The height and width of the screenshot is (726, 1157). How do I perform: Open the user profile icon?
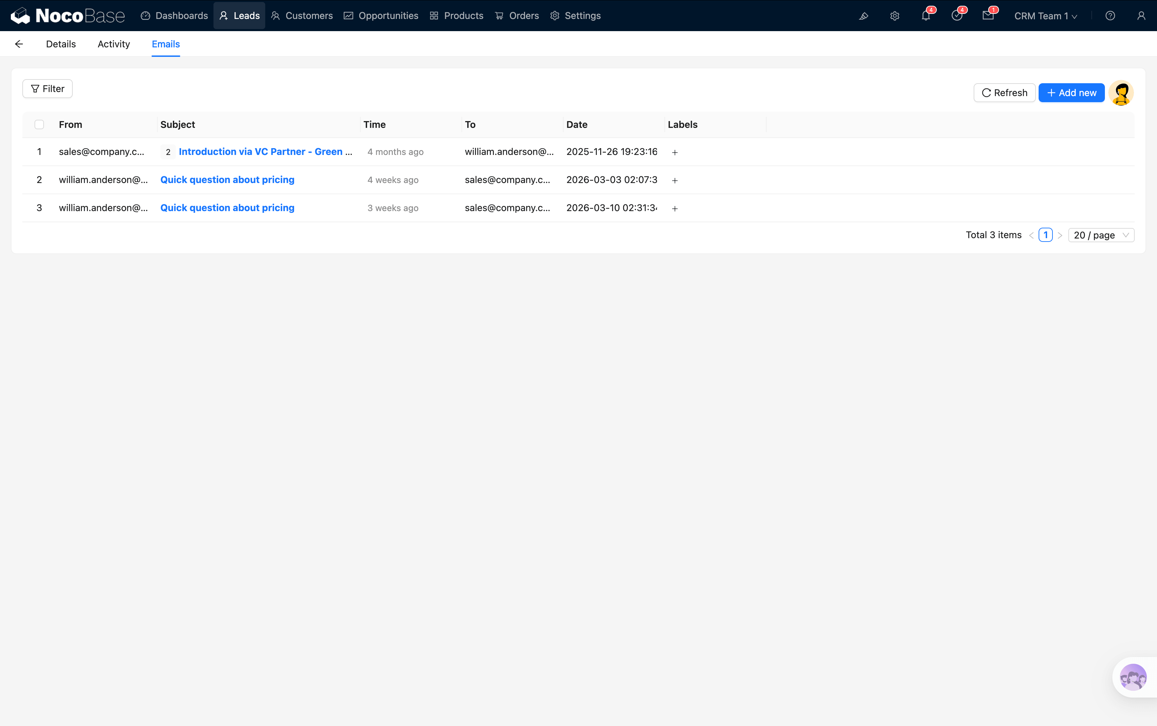(1141, 16)
